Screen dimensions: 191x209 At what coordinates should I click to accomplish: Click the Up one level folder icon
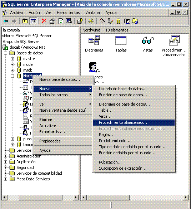(x=25, y=21)
